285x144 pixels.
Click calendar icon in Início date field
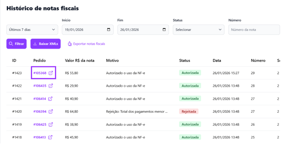coord(109,30)
